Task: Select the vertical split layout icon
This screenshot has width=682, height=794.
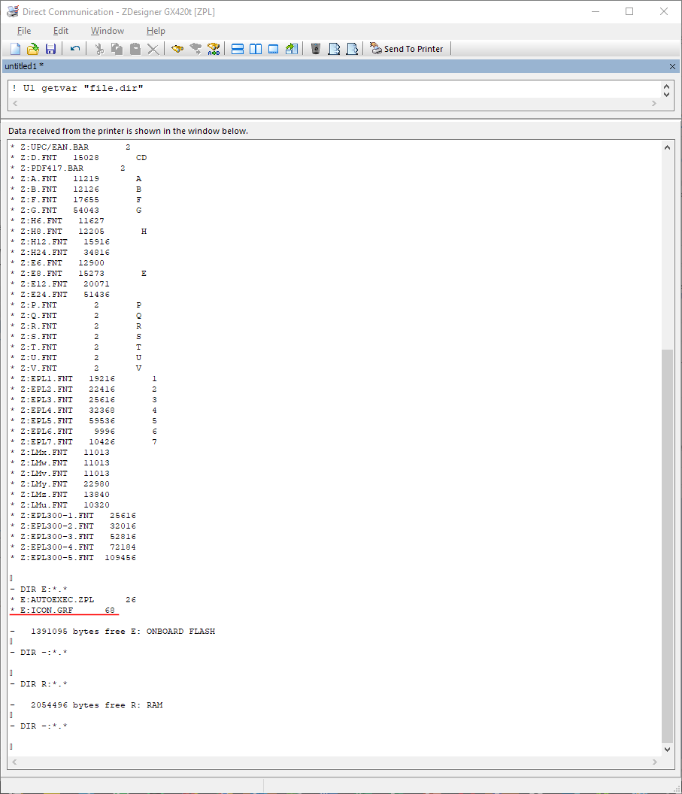Action: (x=256, y=49)
